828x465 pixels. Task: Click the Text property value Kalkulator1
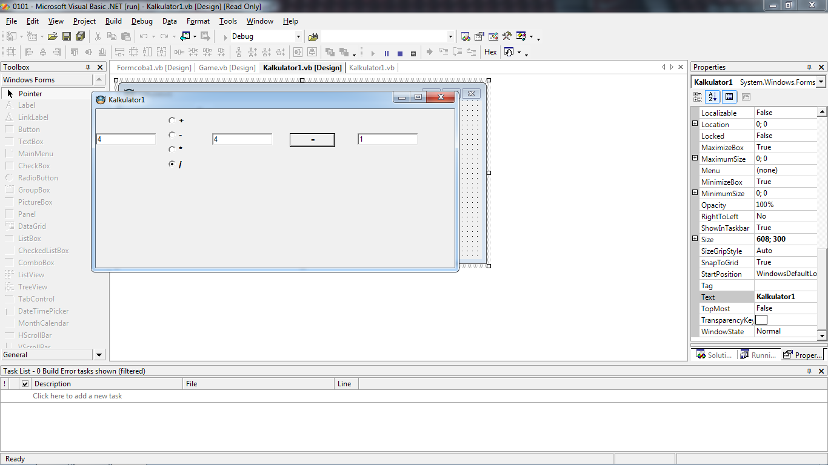tap(786, 297)
